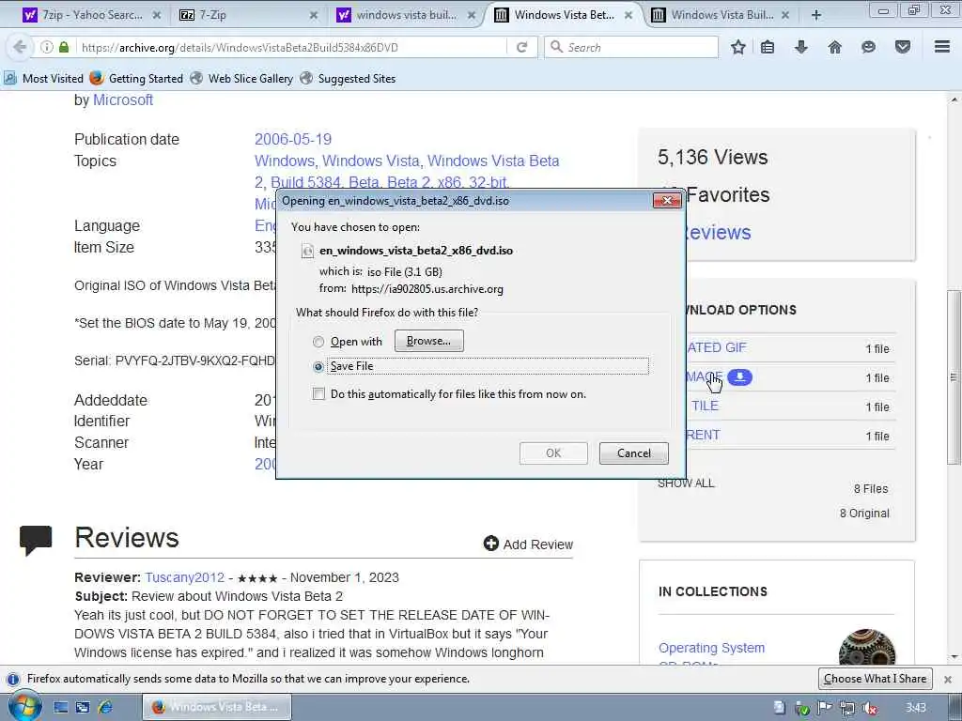Open the Microsoft author link
The height and width of the screenshot is (721, 962).
click(x=123, y=100)
